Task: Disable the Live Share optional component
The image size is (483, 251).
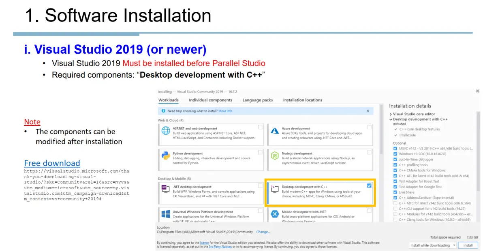Action: pos(395,192)
